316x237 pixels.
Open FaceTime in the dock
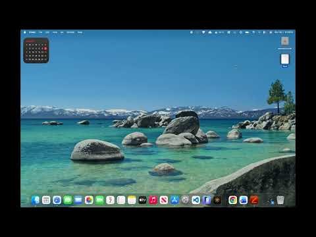pos(99,200)
